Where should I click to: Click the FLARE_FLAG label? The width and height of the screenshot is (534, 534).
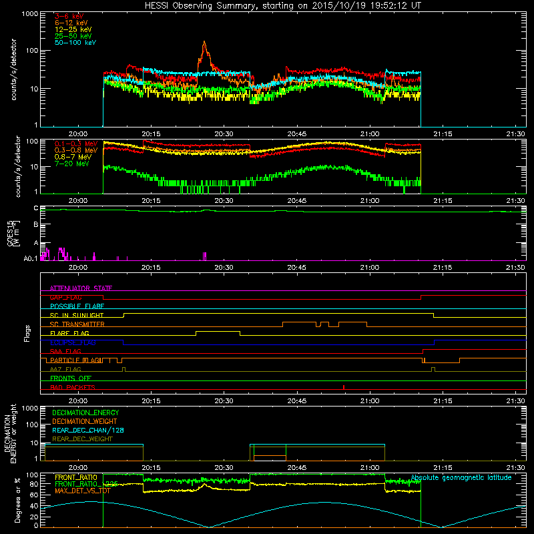(69, 333)
